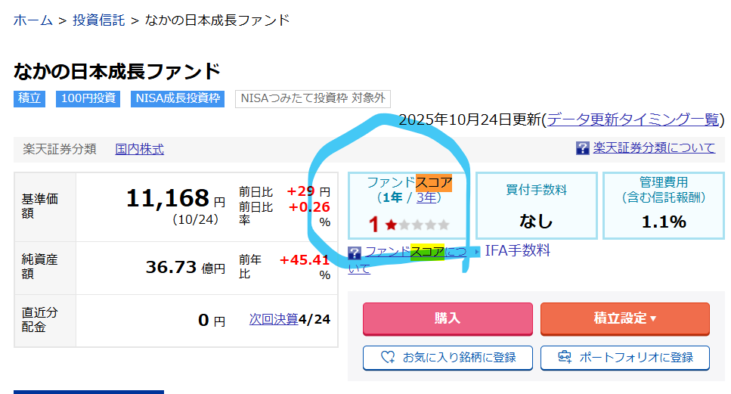
Task: Click ポートフォリオに登録 button
Action: click(624, 358)
